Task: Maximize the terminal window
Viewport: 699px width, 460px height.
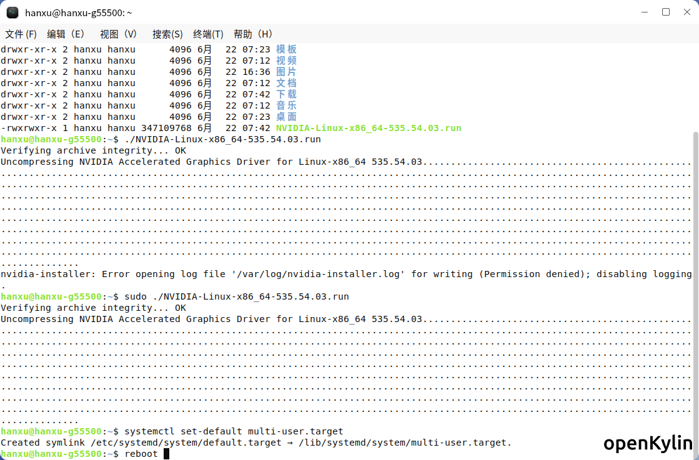Action: coord(666,12)
